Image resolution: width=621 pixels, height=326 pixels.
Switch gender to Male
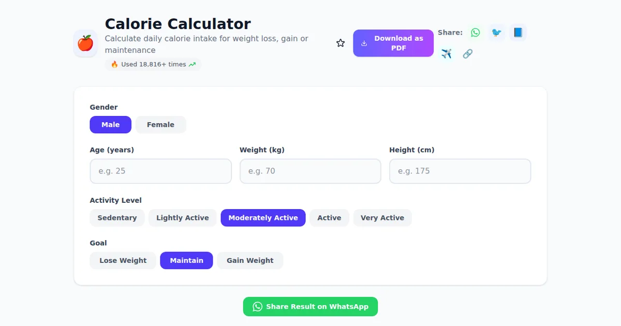pyautogui.click(x=110, y=124)
